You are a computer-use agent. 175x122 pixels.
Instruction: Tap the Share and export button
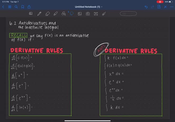click(29, 7)
